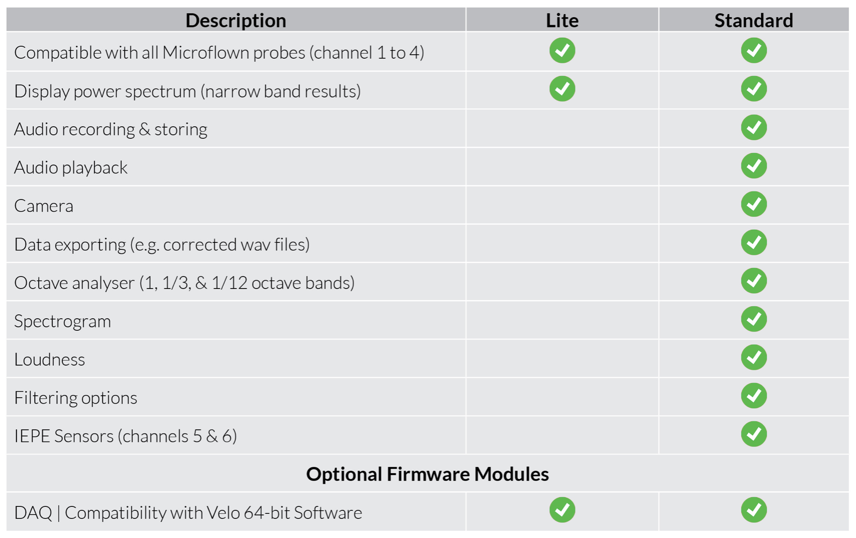This screenshot has height=538, width=856.
Task: Select the Description column header
Action: click(235, 20)
